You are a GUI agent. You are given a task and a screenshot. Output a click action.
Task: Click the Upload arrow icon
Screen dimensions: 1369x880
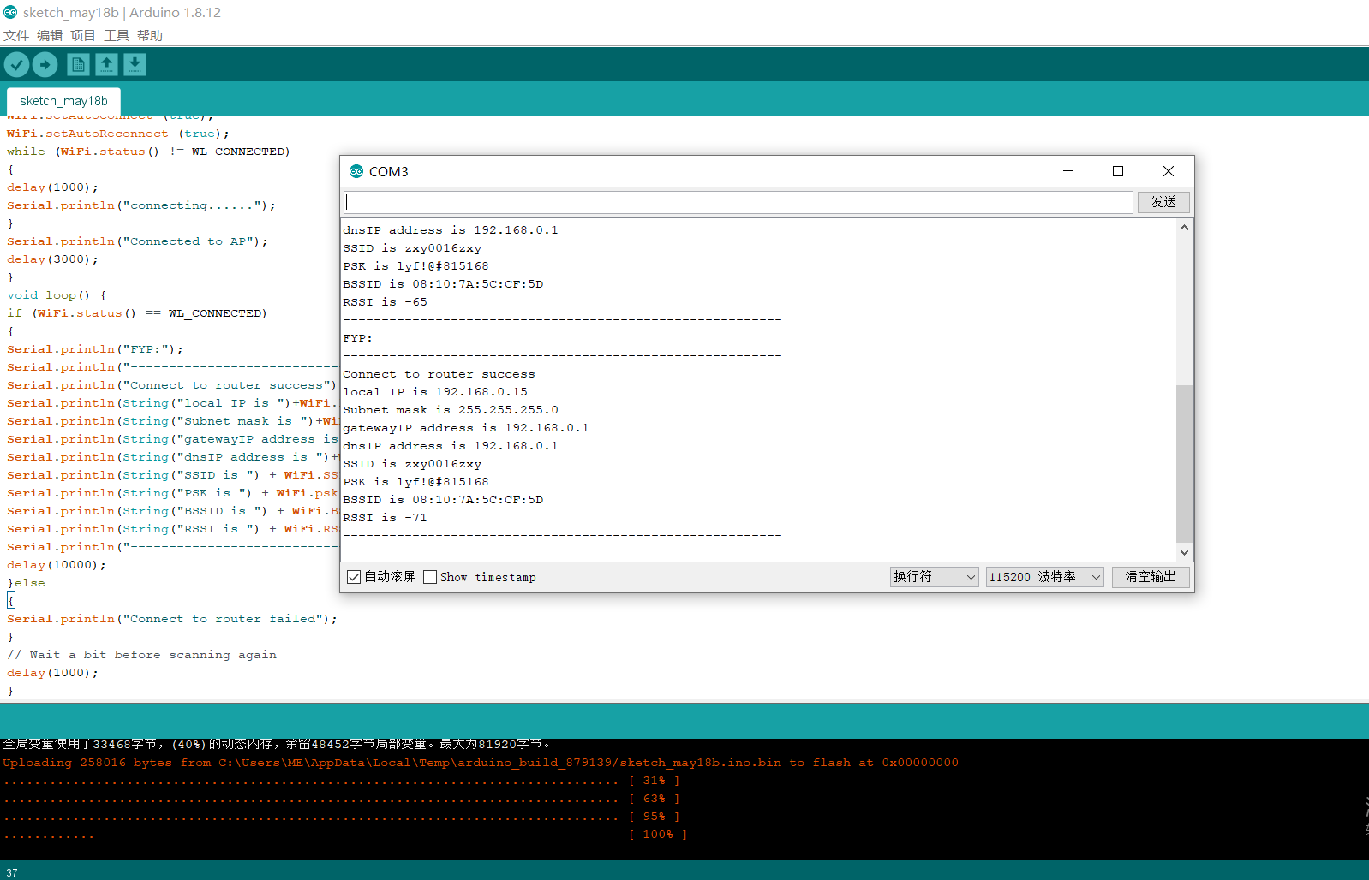[x=45, y=64]
